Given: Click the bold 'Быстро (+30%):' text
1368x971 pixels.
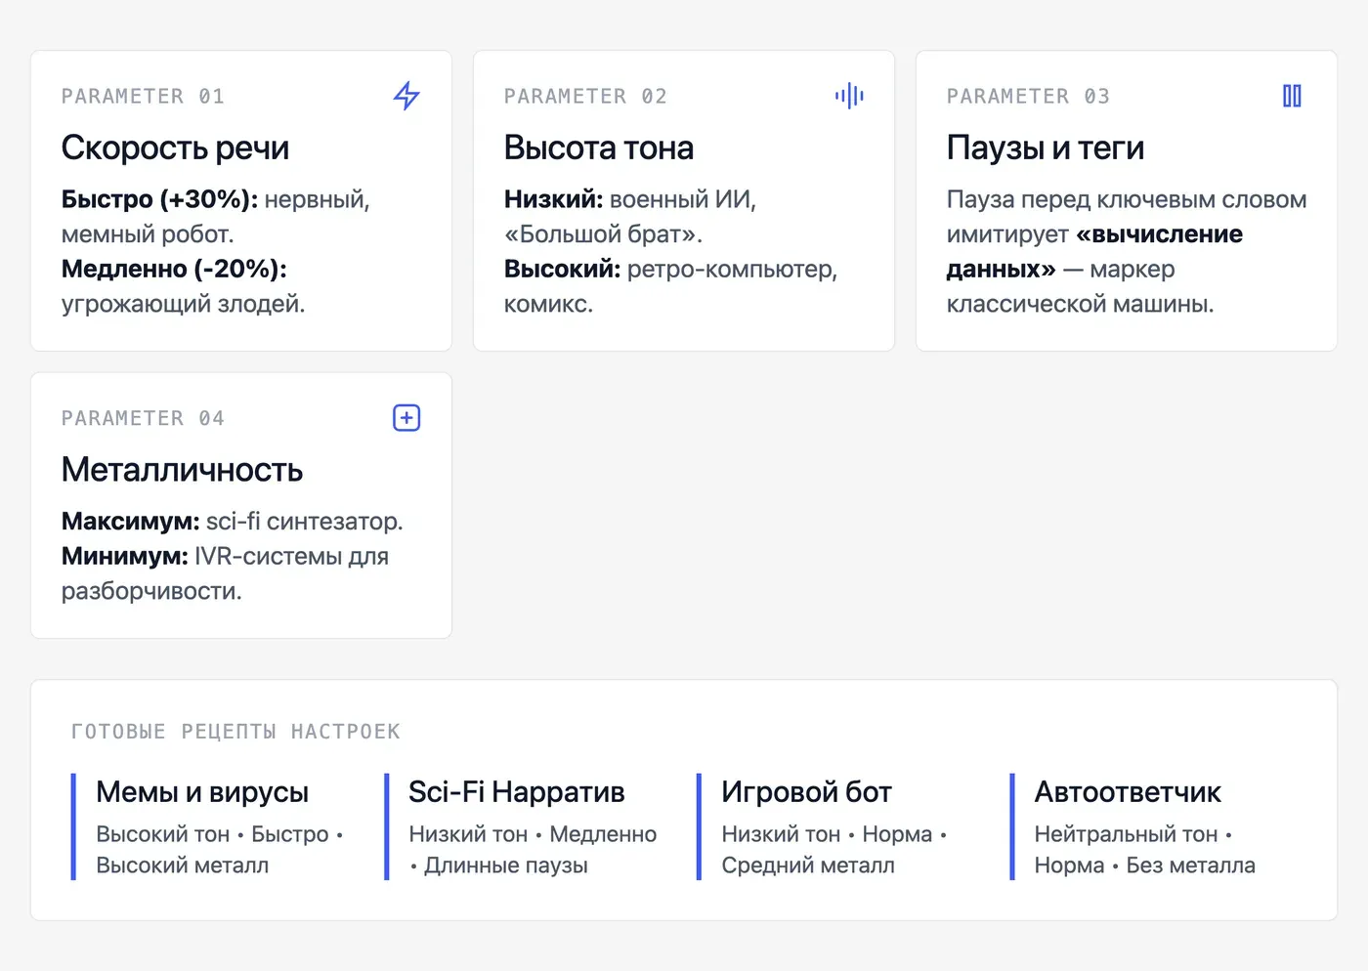Looking at the screenshot, I should [159, 199].
